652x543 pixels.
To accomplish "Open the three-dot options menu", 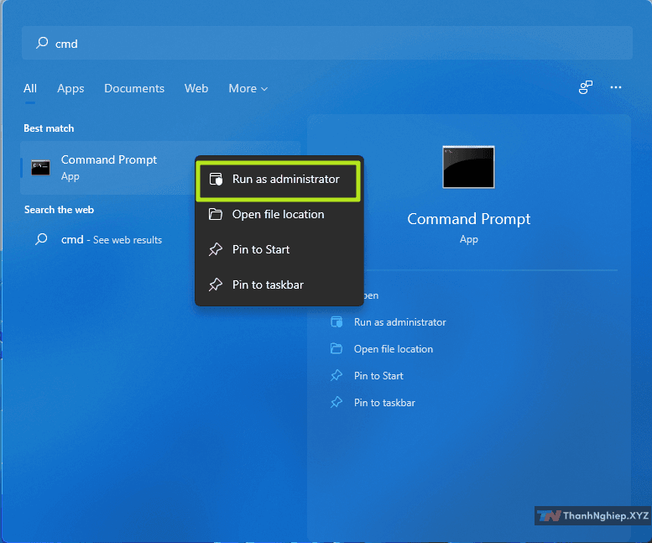I will (616, 87).
